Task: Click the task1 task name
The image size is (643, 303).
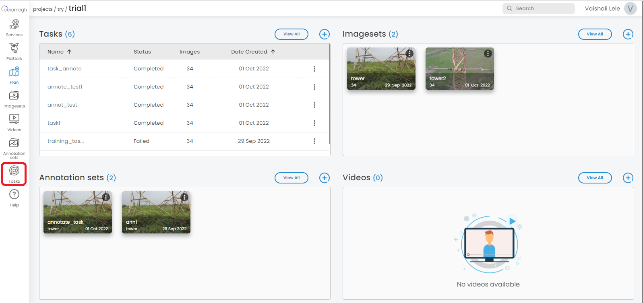Action: [54, 123]
